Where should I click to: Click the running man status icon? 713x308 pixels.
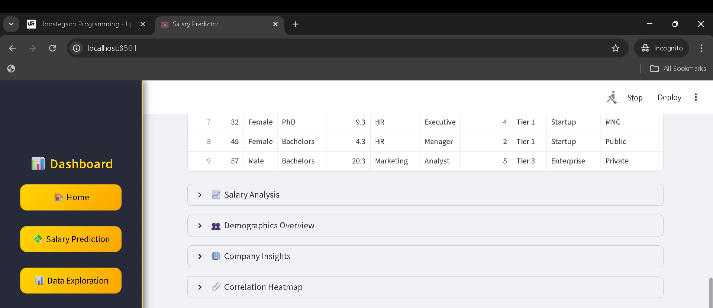[x=612, y=97]
